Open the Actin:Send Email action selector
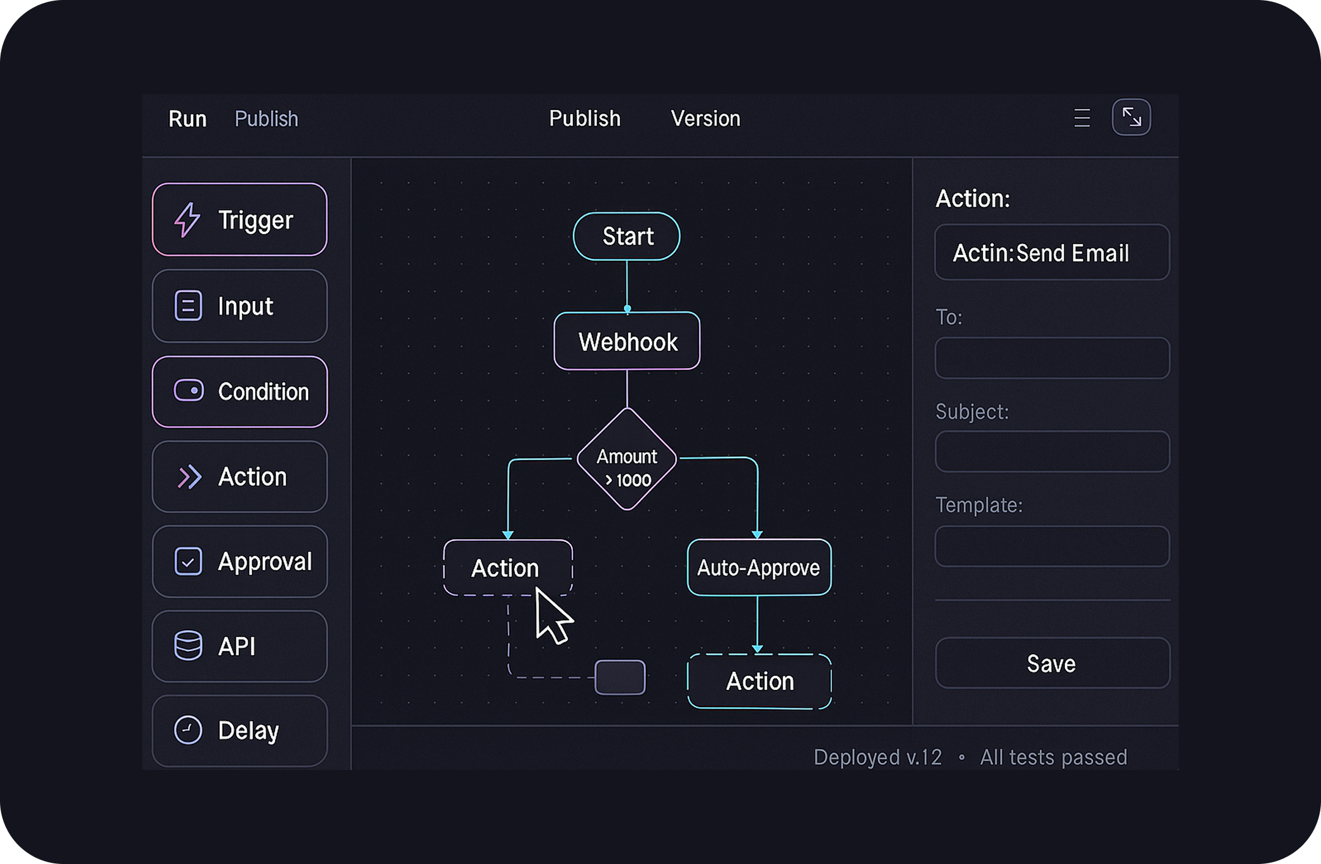 (x=1052, y=253)
